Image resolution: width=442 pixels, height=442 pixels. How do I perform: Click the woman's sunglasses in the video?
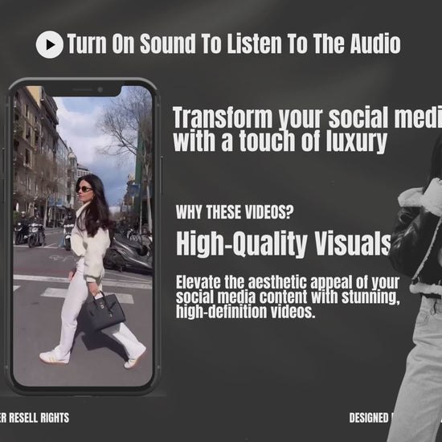coord(84,189)
